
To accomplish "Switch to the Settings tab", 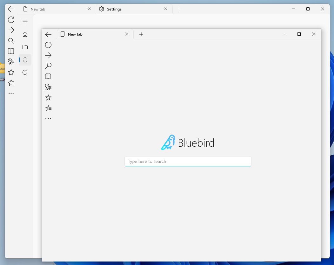I will tap(114, 9).
